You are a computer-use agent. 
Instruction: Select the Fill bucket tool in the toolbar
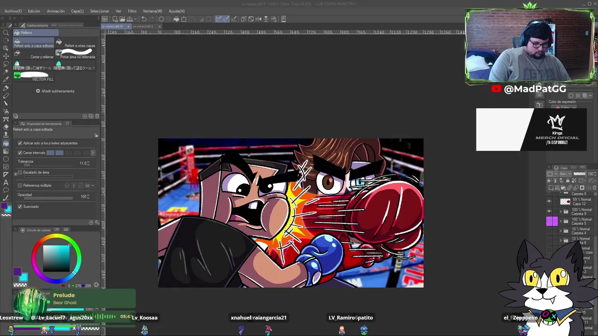point(6,143)
